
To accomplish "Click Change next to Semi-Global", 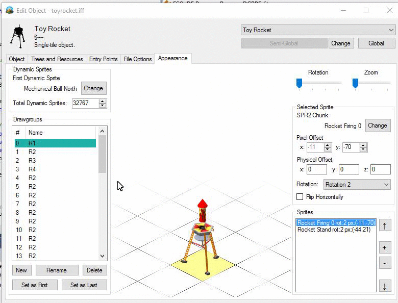I will click(341, 43).
